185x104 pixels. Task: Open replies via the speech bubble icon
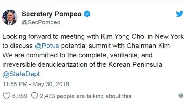[x=34, y=96]
